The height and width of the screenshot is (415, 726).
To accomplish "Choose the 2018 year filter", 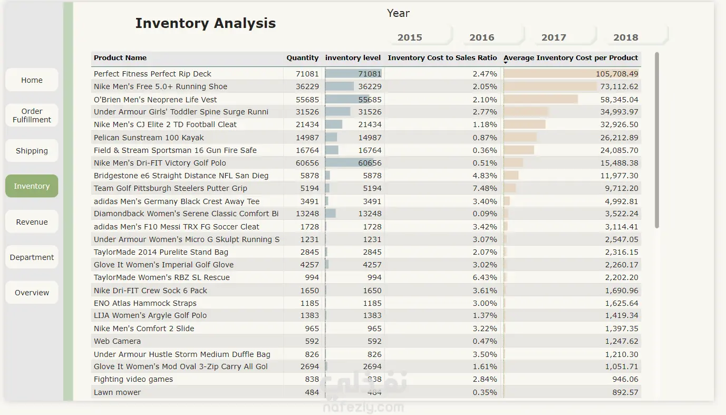I will tap(626, 37).
